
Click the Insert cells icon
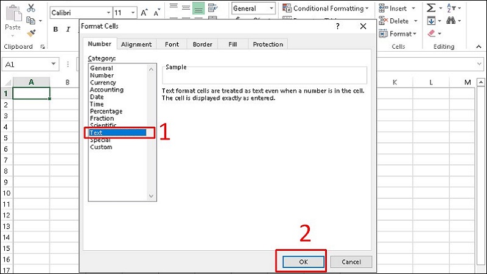click(384, 8)
